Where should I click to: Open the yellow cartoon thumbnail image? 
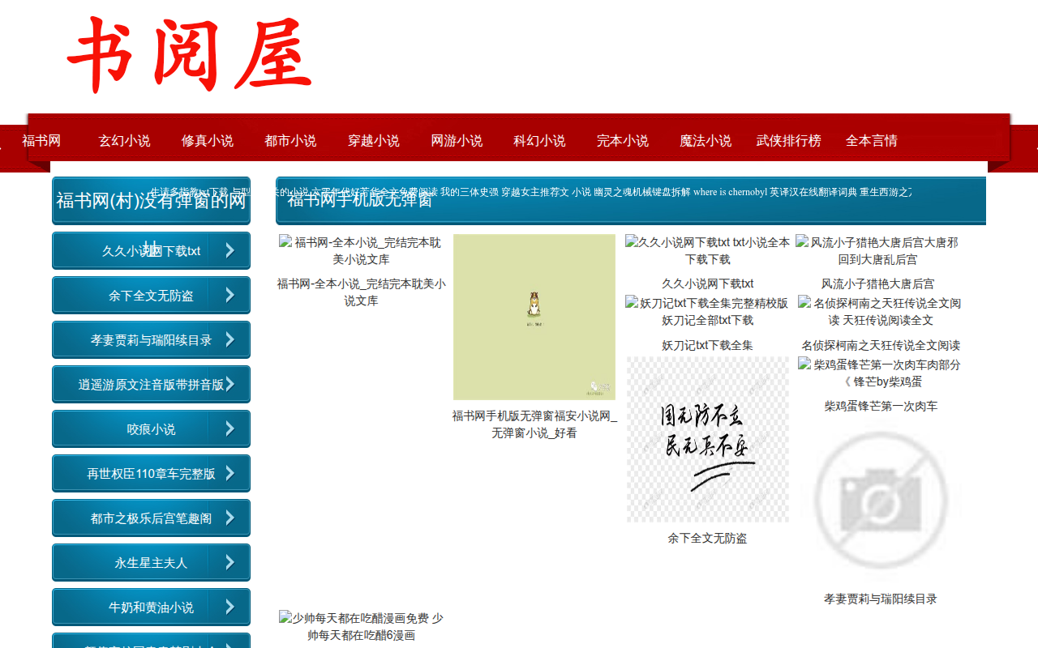534,317
